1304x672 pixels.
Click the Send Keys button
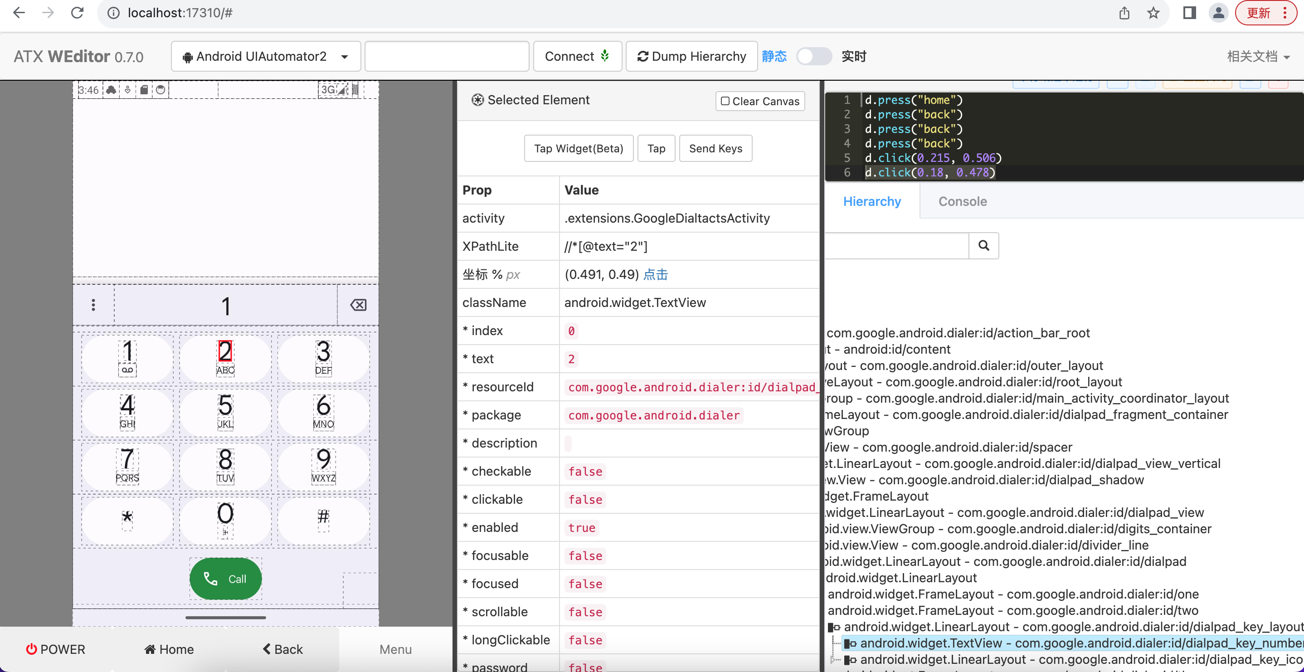pos(715,148)
